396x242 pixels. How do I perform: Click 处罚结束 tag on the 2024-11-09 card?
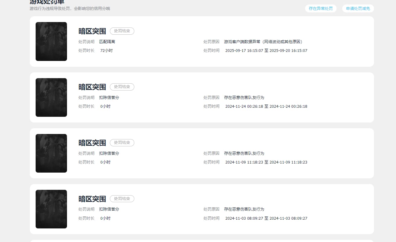pyautogui.click(x=122, y=143)
